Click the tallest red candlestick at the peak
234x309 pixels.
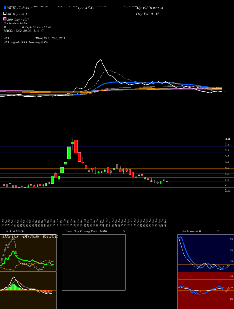click(76, 146)
